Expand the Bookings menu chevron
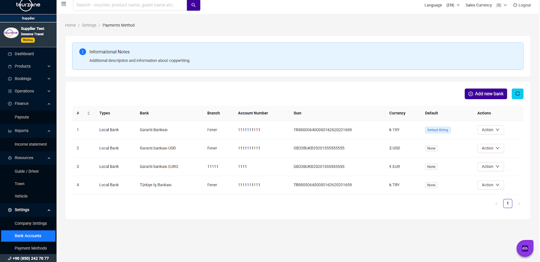This screenshot has width=540, height=262. [49, 79]
